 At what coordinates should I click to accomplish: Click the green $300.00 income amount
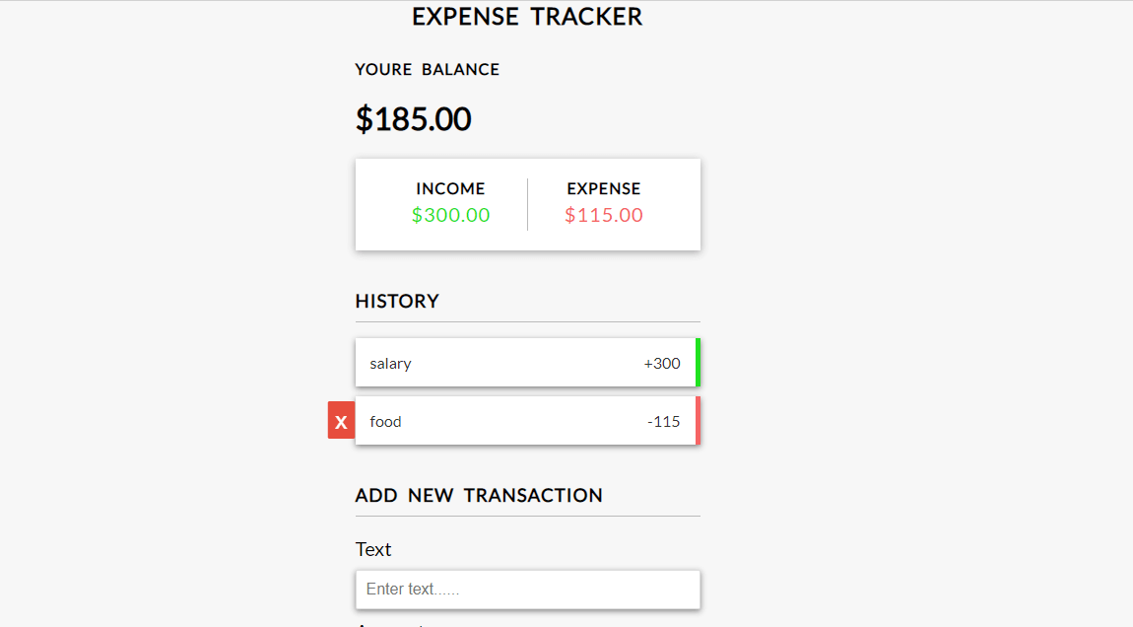pyautogui.click(x=450, y=215)
